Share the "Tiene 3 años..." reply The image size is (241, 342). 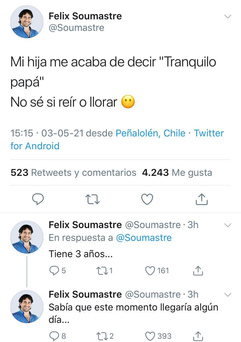tap(197, 271)
